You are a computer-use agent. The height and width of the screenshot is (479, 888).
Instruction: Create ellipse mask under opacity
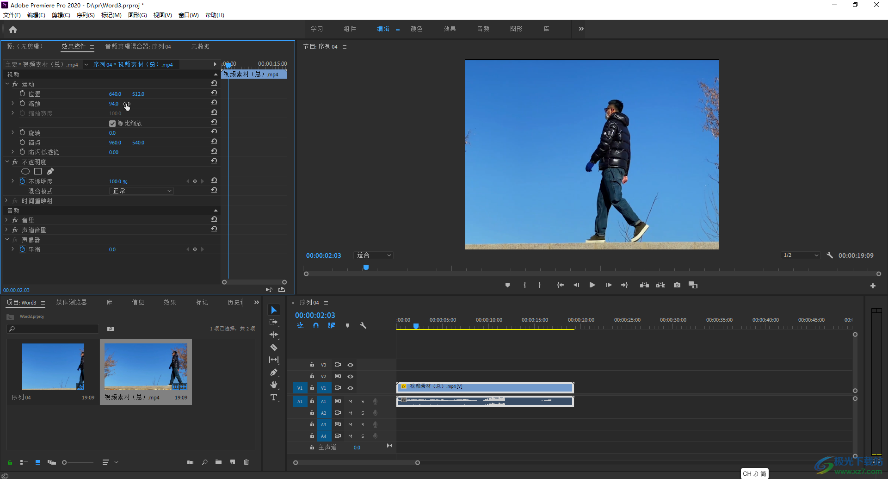pos(25,172)
